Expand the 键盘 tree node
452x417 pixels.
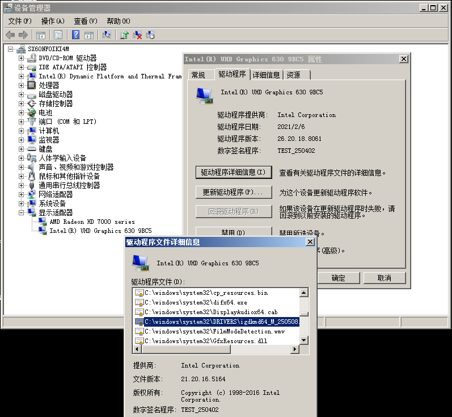tap(21, 149)
